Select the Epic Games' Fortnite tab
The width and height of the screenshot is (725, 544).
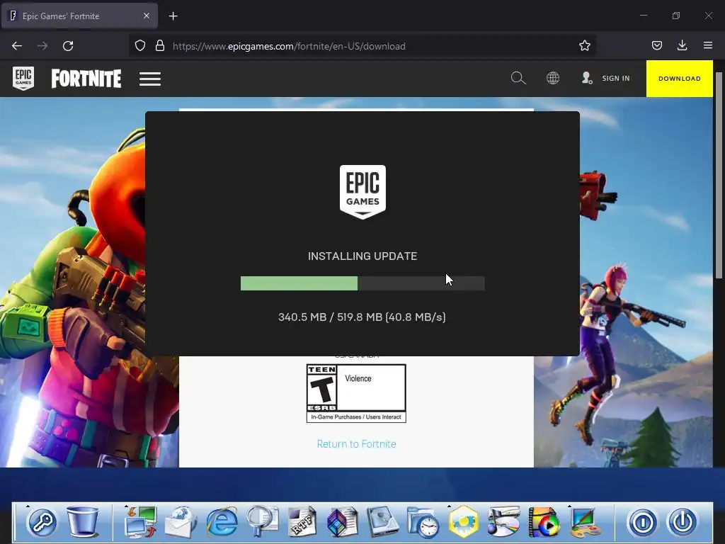pyautogui.click(x=79, y=16)
